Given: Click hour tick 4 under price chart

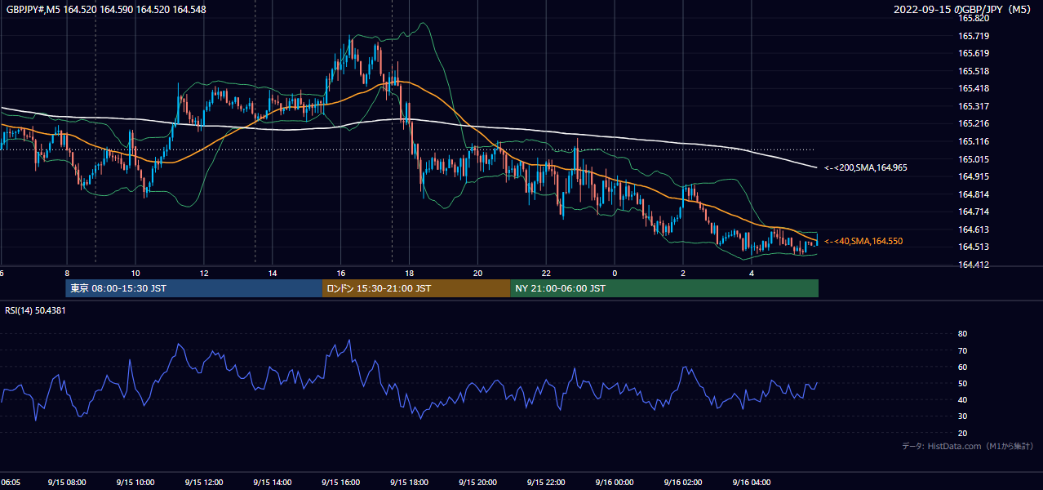Looking at the screenshot, I should pos(752,274).
